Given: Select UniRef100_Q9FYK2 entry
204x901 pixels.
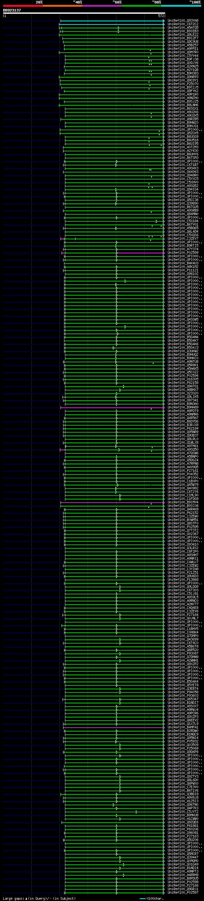Looking at the screenshot, I should pyautogui.click(x=183, y=91).
